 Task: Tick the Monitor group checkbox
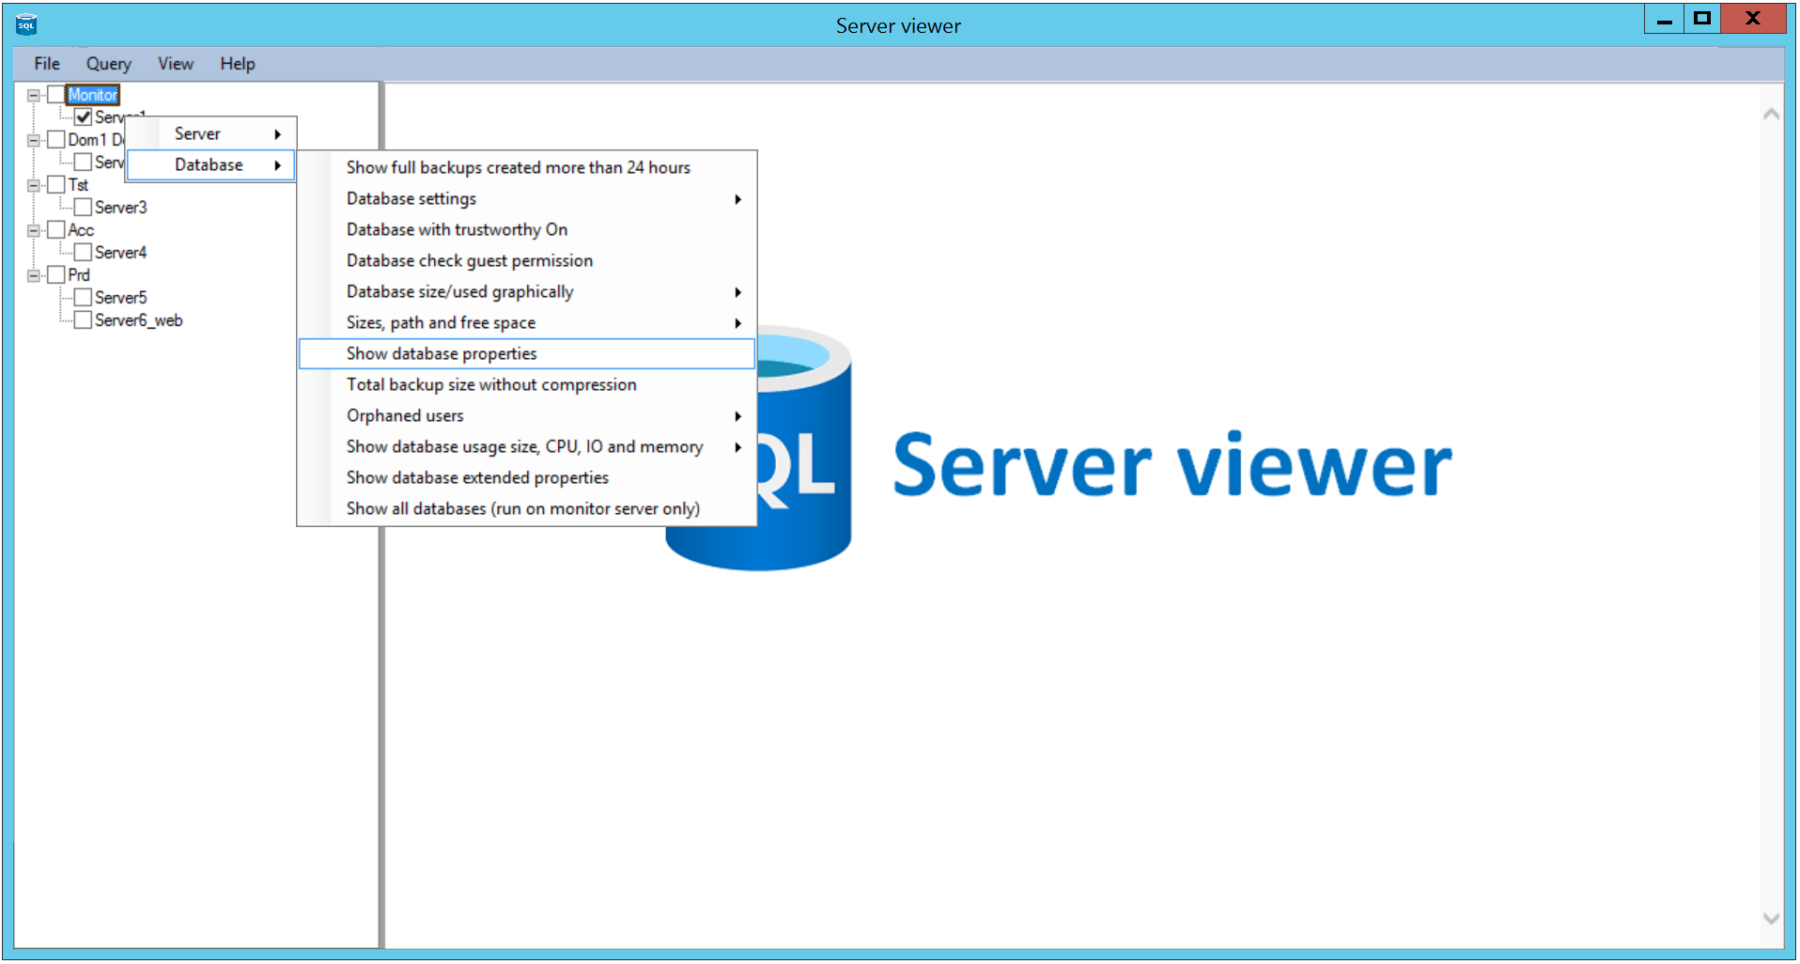56,95
